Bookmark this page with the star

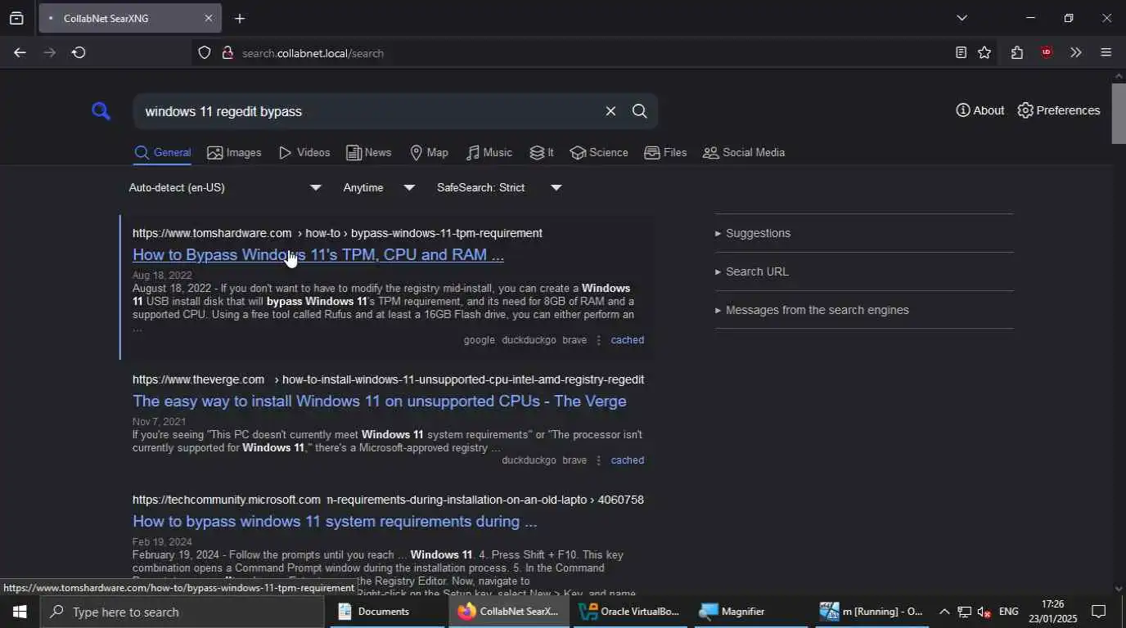pyautogui.click(x=984, y=53)
